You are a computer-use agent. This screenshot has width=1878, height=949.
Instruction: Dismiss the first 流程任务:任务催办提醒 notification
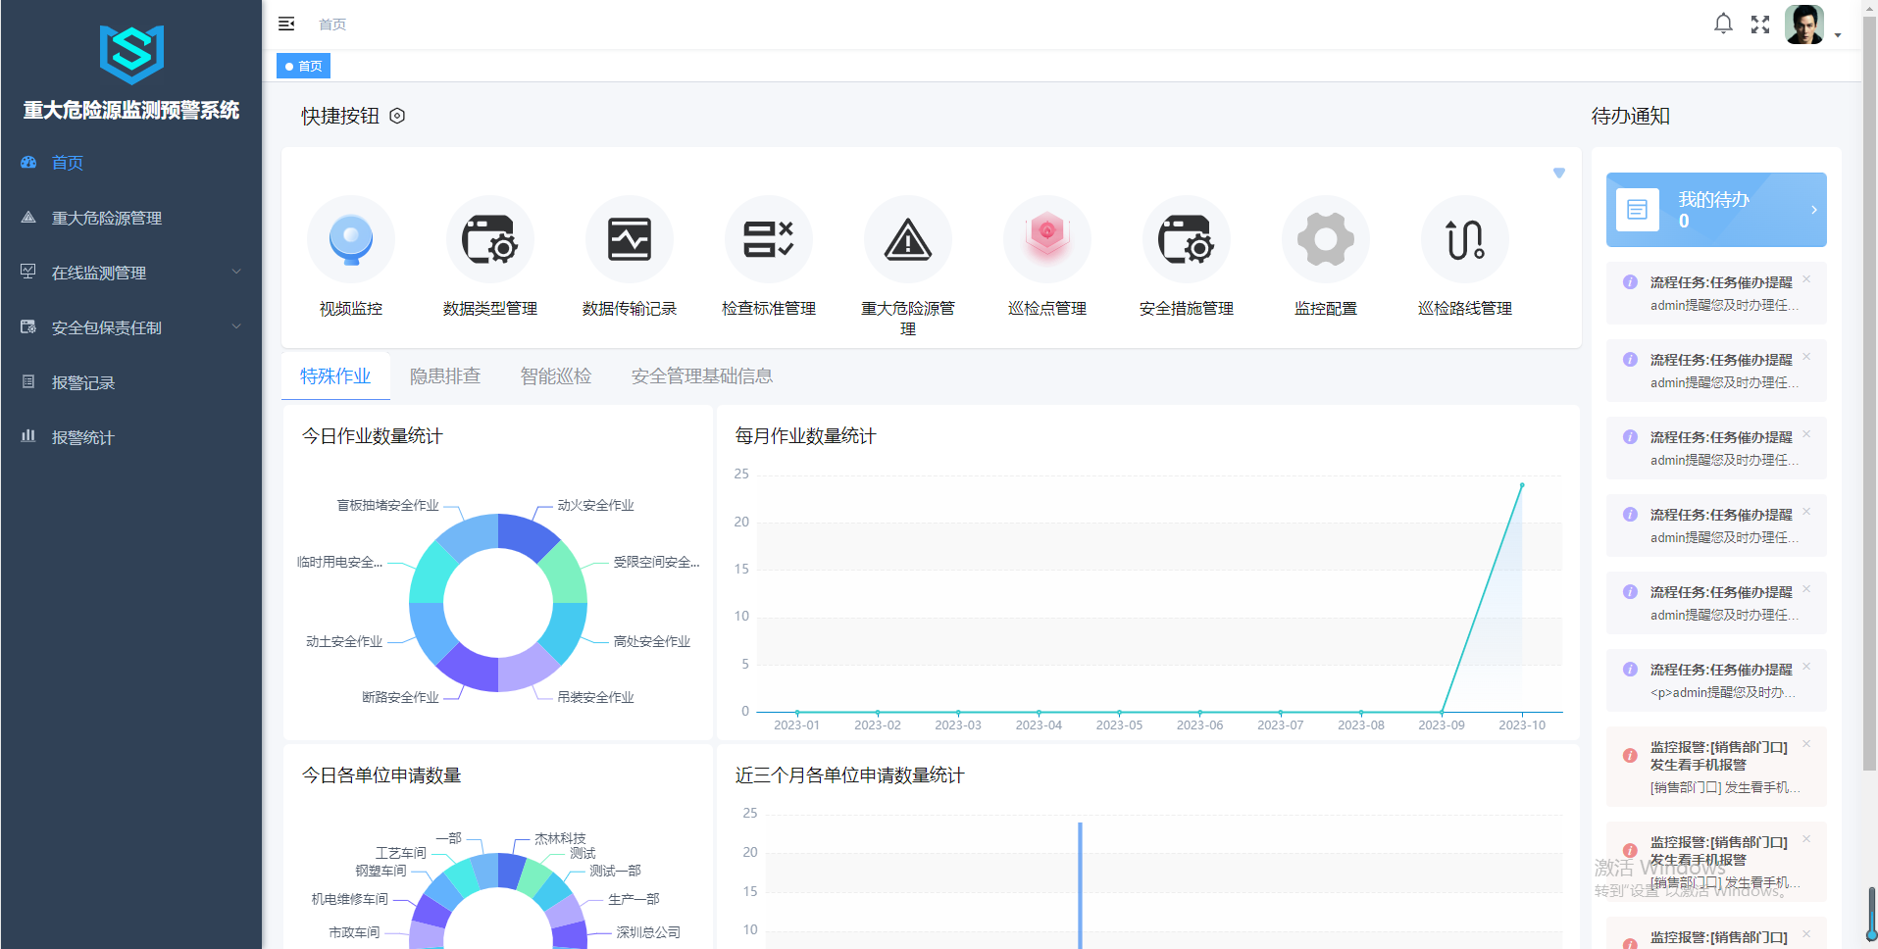coord(1806,279)
